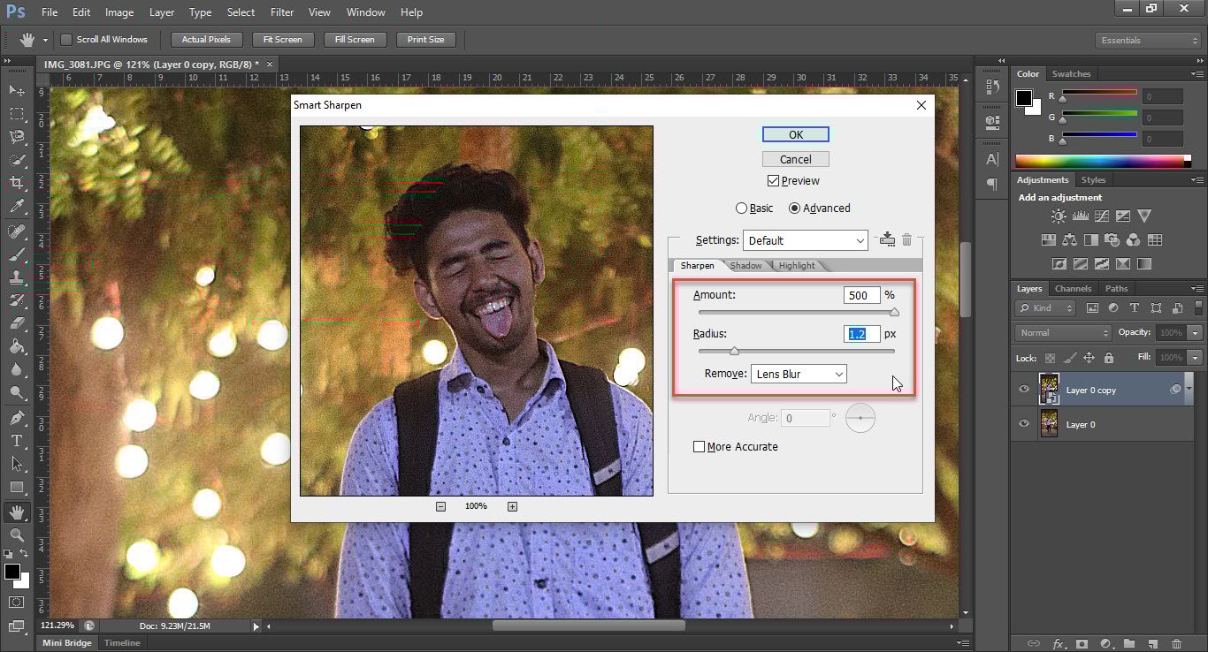Select the Horizontal Type tool
This screenshot has height=652, width=1208.
tap(17, 440)
